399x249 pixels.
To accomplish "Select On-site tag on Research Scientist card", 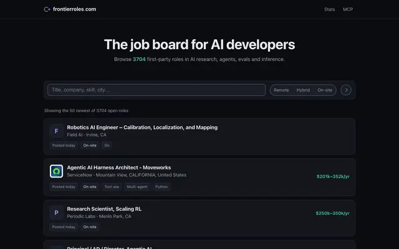I will click(x=90, y=227).
